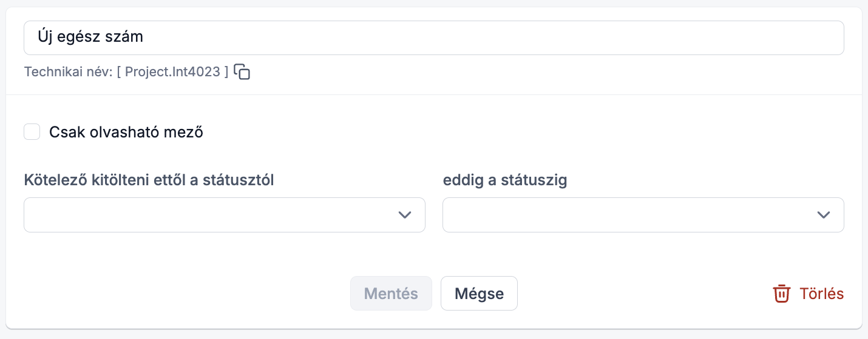Image resolution: width=868 pixels, height=339 pixels.
Task: Click the empty area of the second status combo box
Action: click(x=628, y=215)
